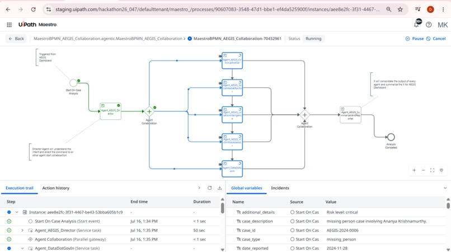The height and width of the screenshot is (252, 451).
Task: Click the End time column header
Action: tap(139, 202)
